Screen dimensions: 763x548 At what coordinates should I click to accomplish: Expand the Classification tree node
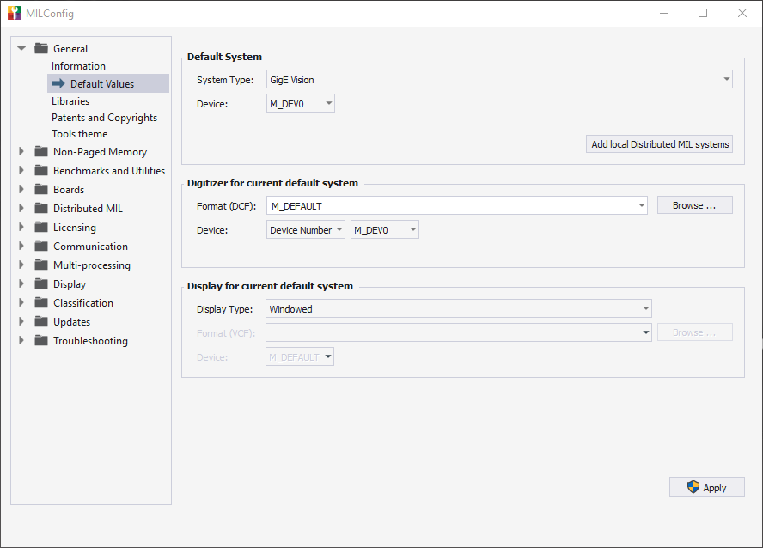21,303
